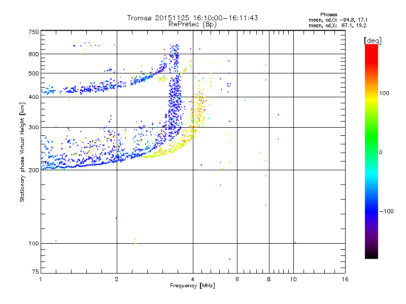Click the plot title 'Tromsø 20151125 16:10:00-16:11:43'
Viewport: 406px width, 304px height.
pyautogui.click(x=192, y=18)
